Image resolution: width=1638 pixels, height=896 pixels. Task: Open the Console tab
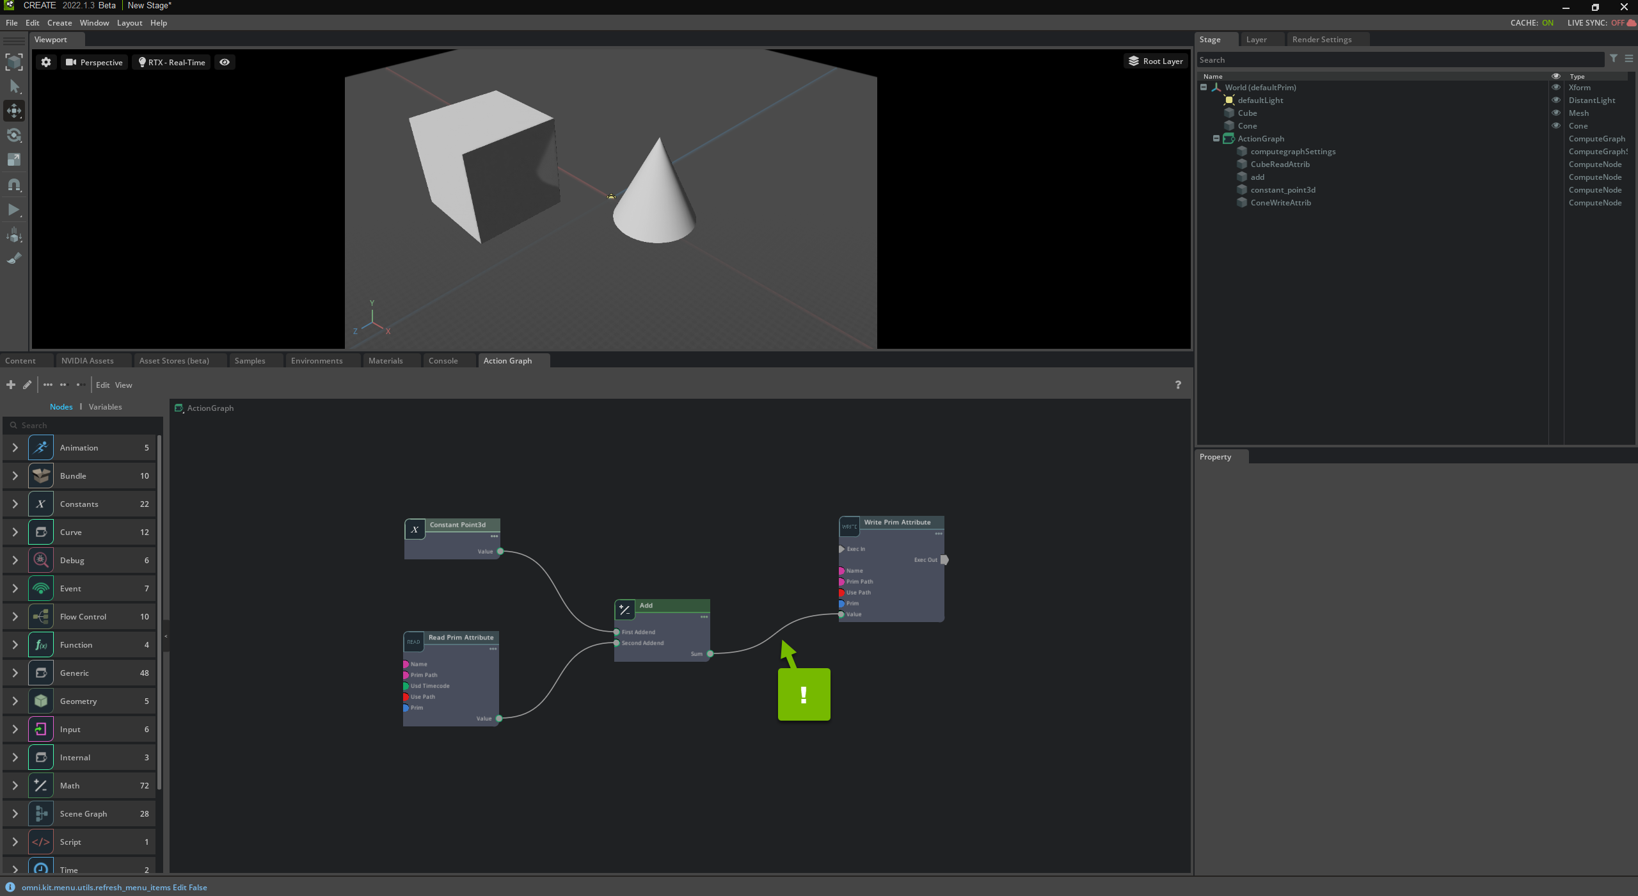(x=443, y=360)
